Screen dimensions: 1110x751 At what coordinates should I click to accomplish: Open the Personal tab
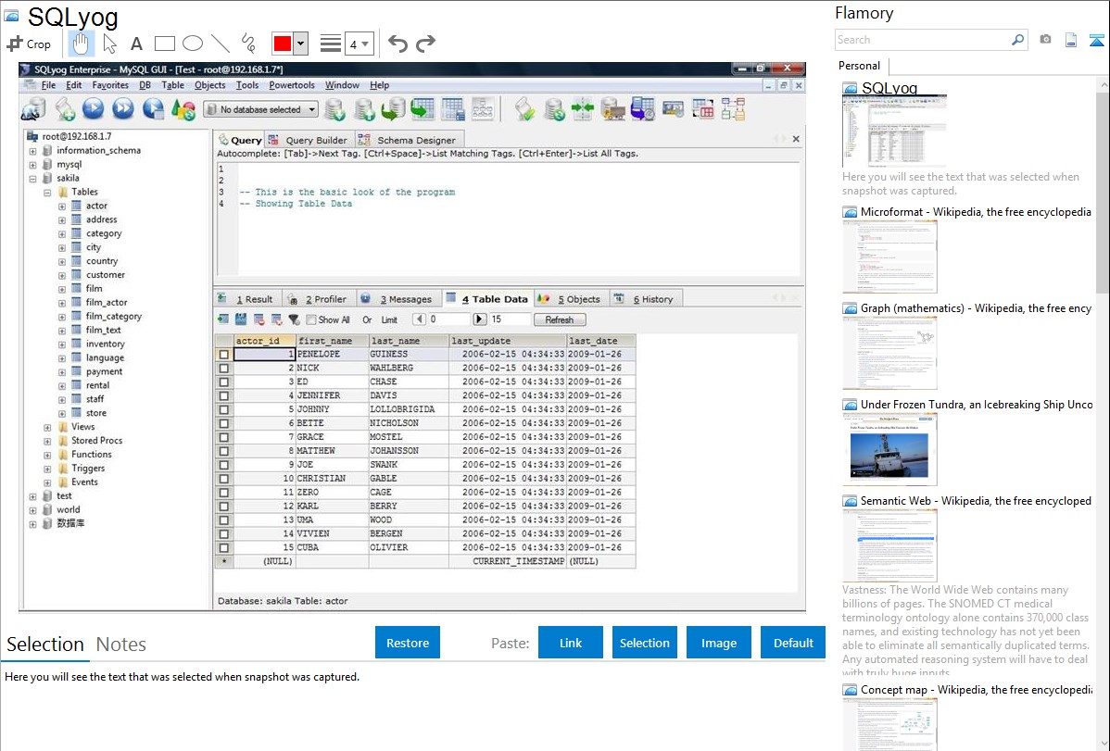click(x=860, y=66)
